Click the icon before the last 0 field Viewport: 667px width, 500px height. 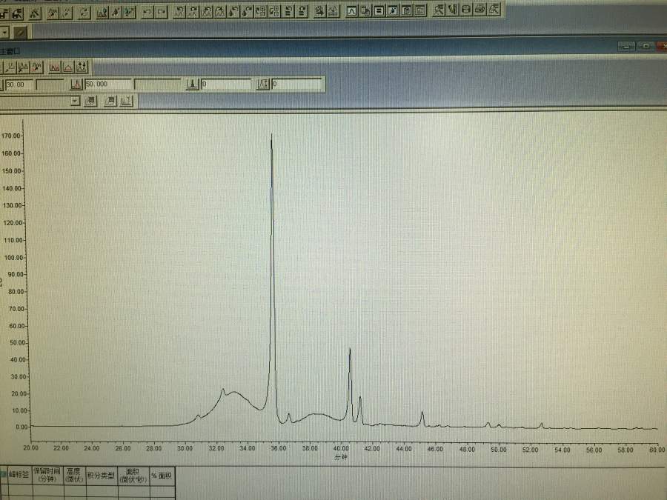(x=262, y=84)
